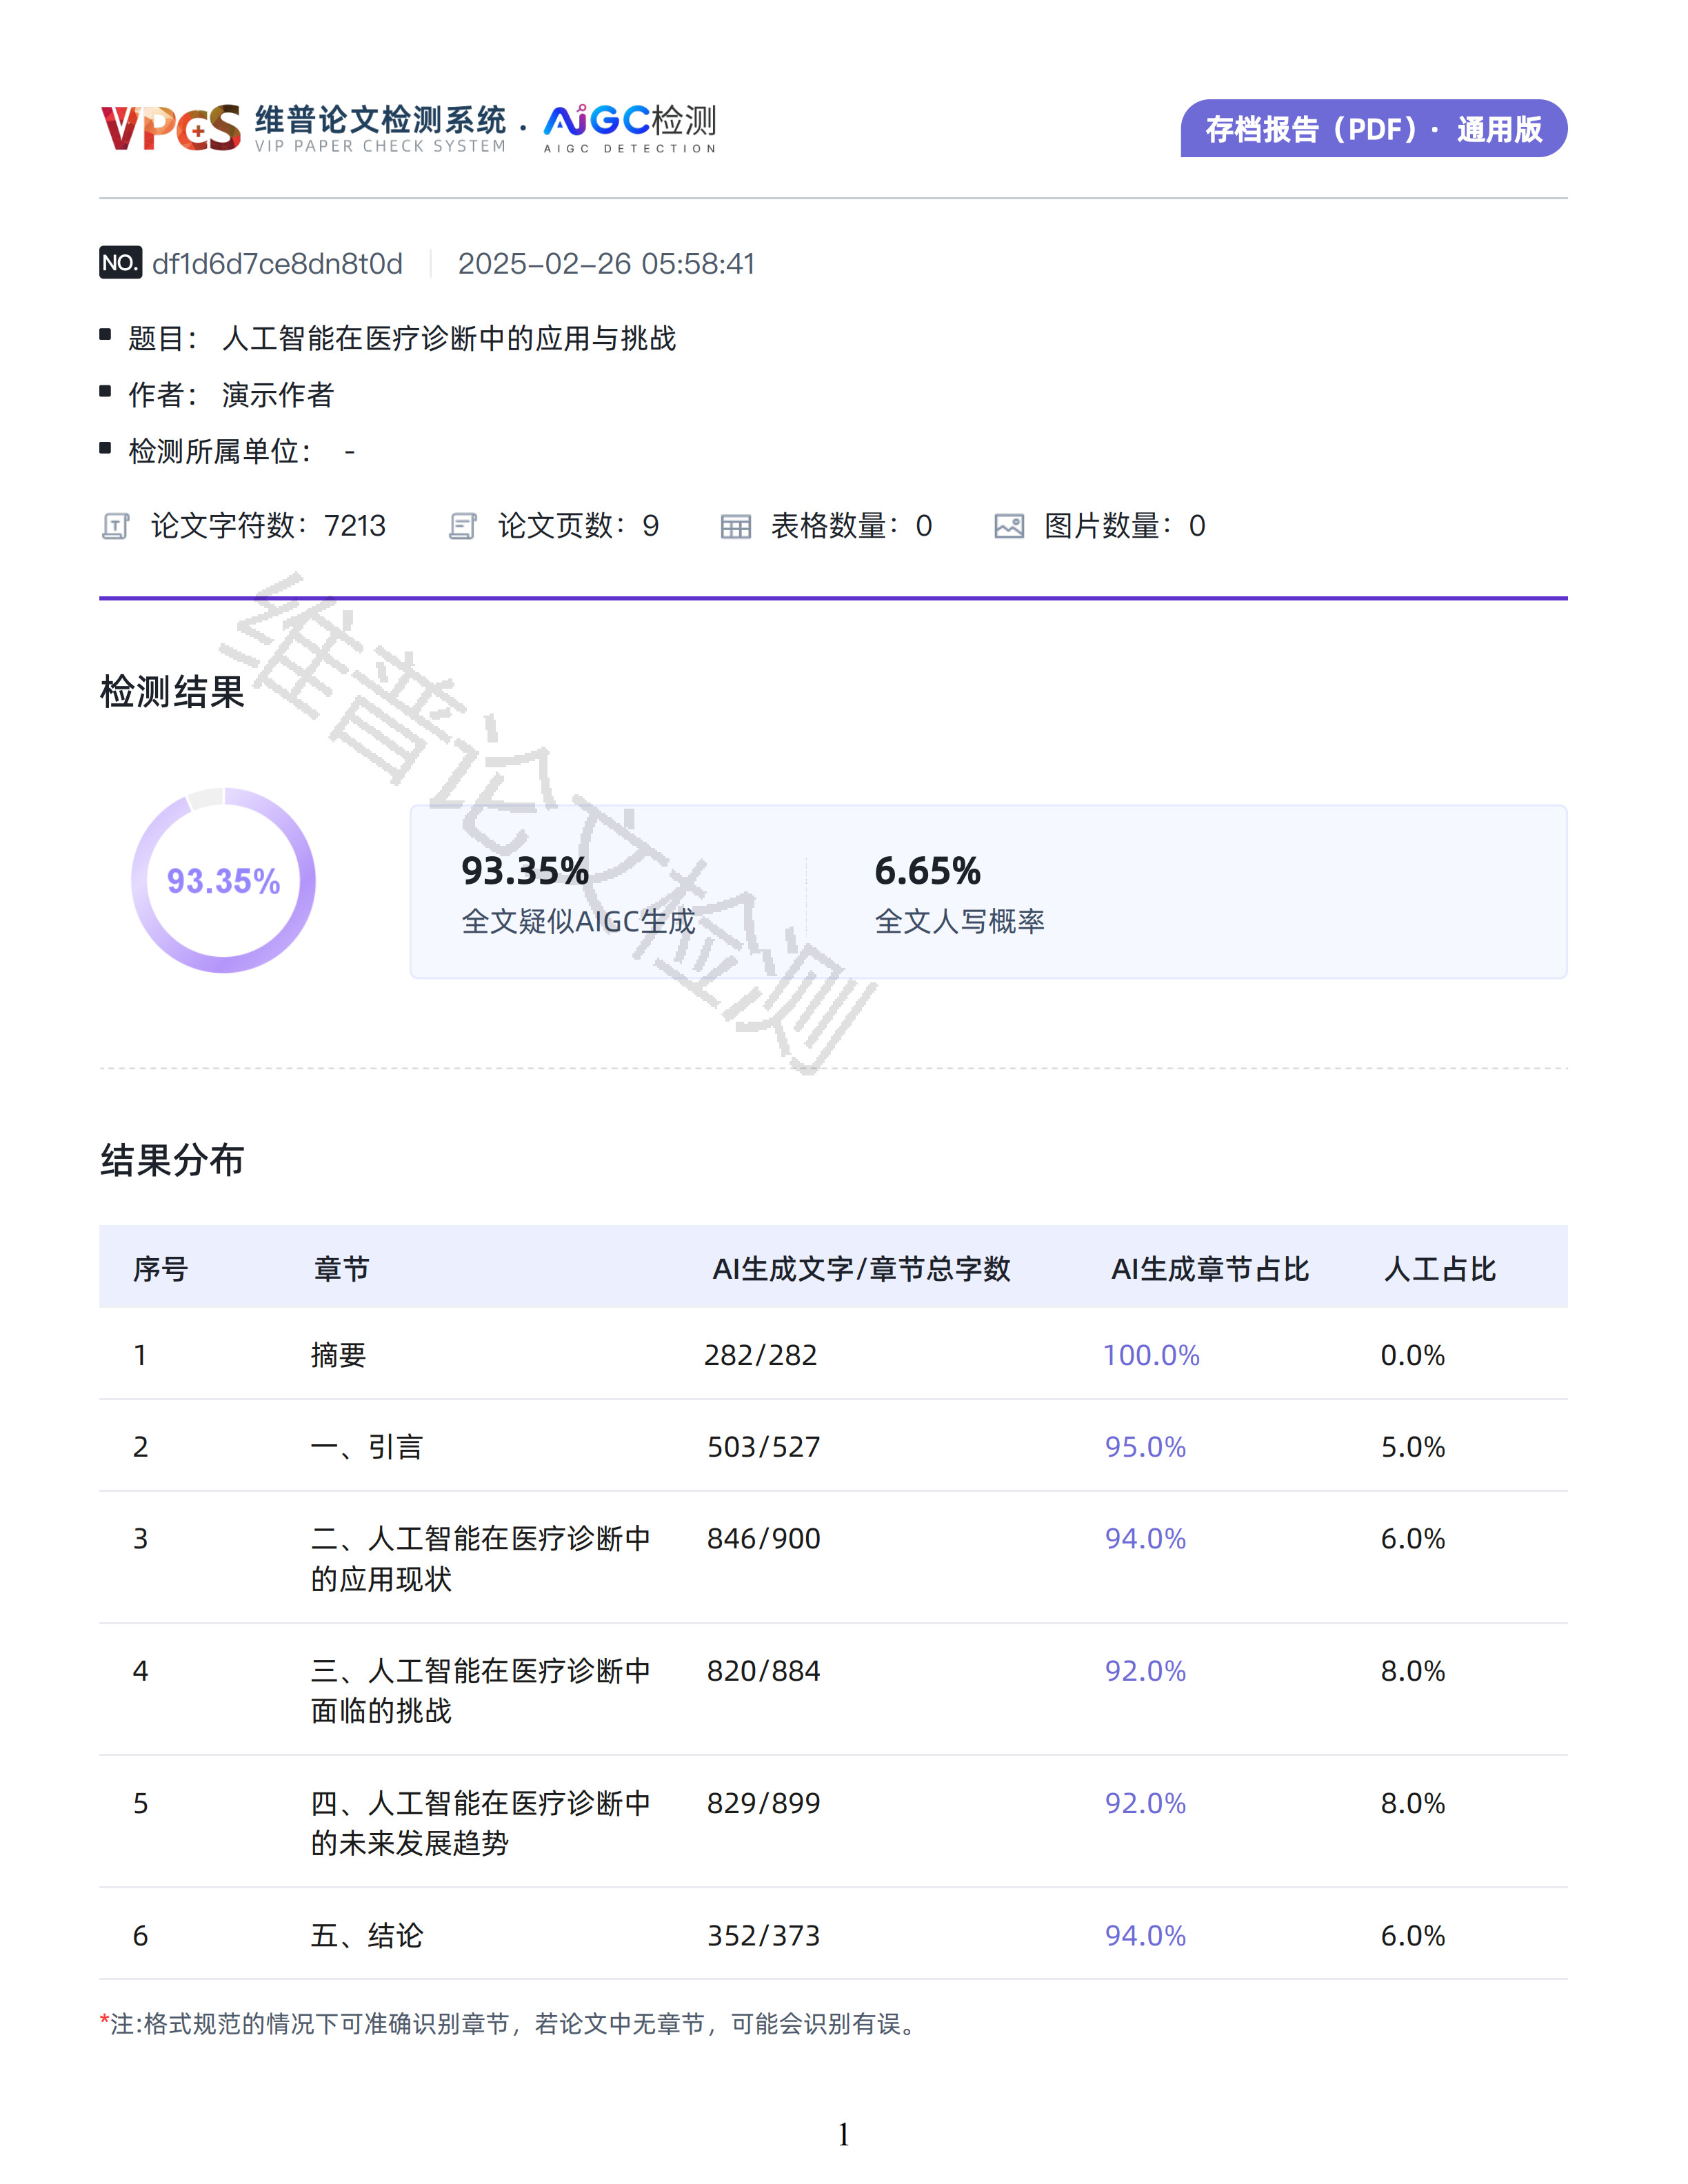Click the report ID df1d6d7ce8dn8t0d text
This screenshot has width=1688, height=2184.
click(278, 264)
